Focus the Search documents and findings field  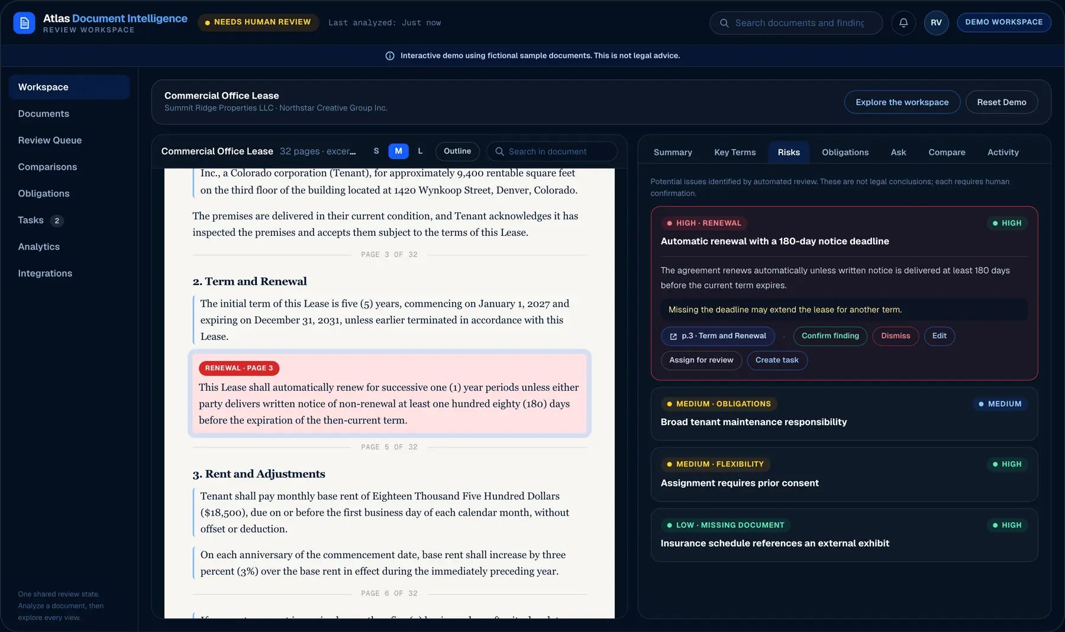(796, 23)
